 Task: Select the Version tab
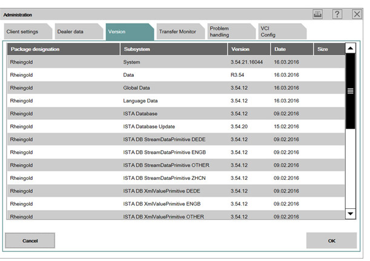(x=130, y=32)
